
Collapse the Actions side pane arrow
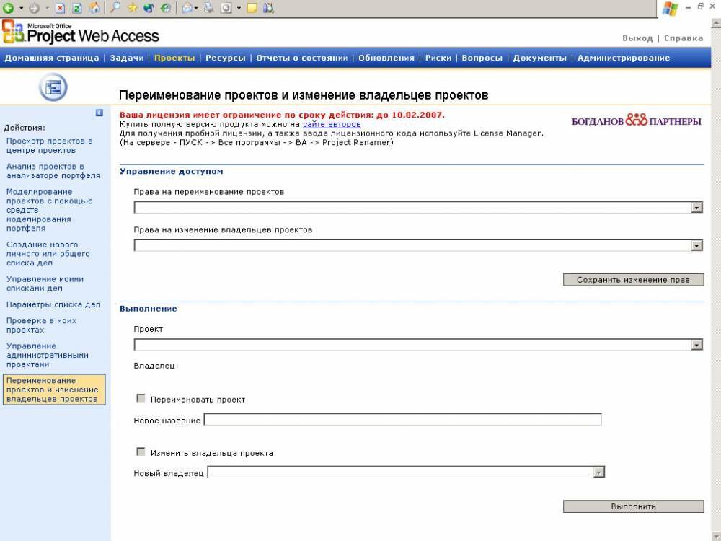click(x=99, y=113)
